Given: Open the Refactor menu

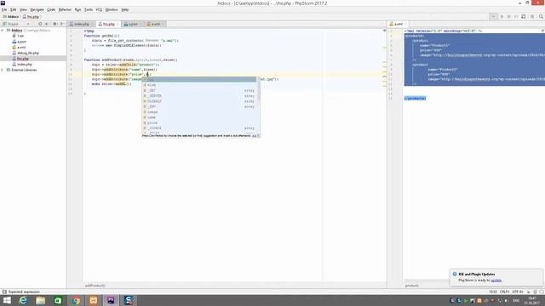Looking at the screenshot, I should click(65, 9).
